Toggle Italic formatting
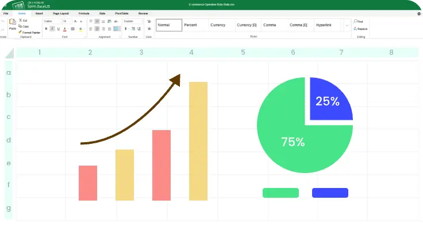 52,29
